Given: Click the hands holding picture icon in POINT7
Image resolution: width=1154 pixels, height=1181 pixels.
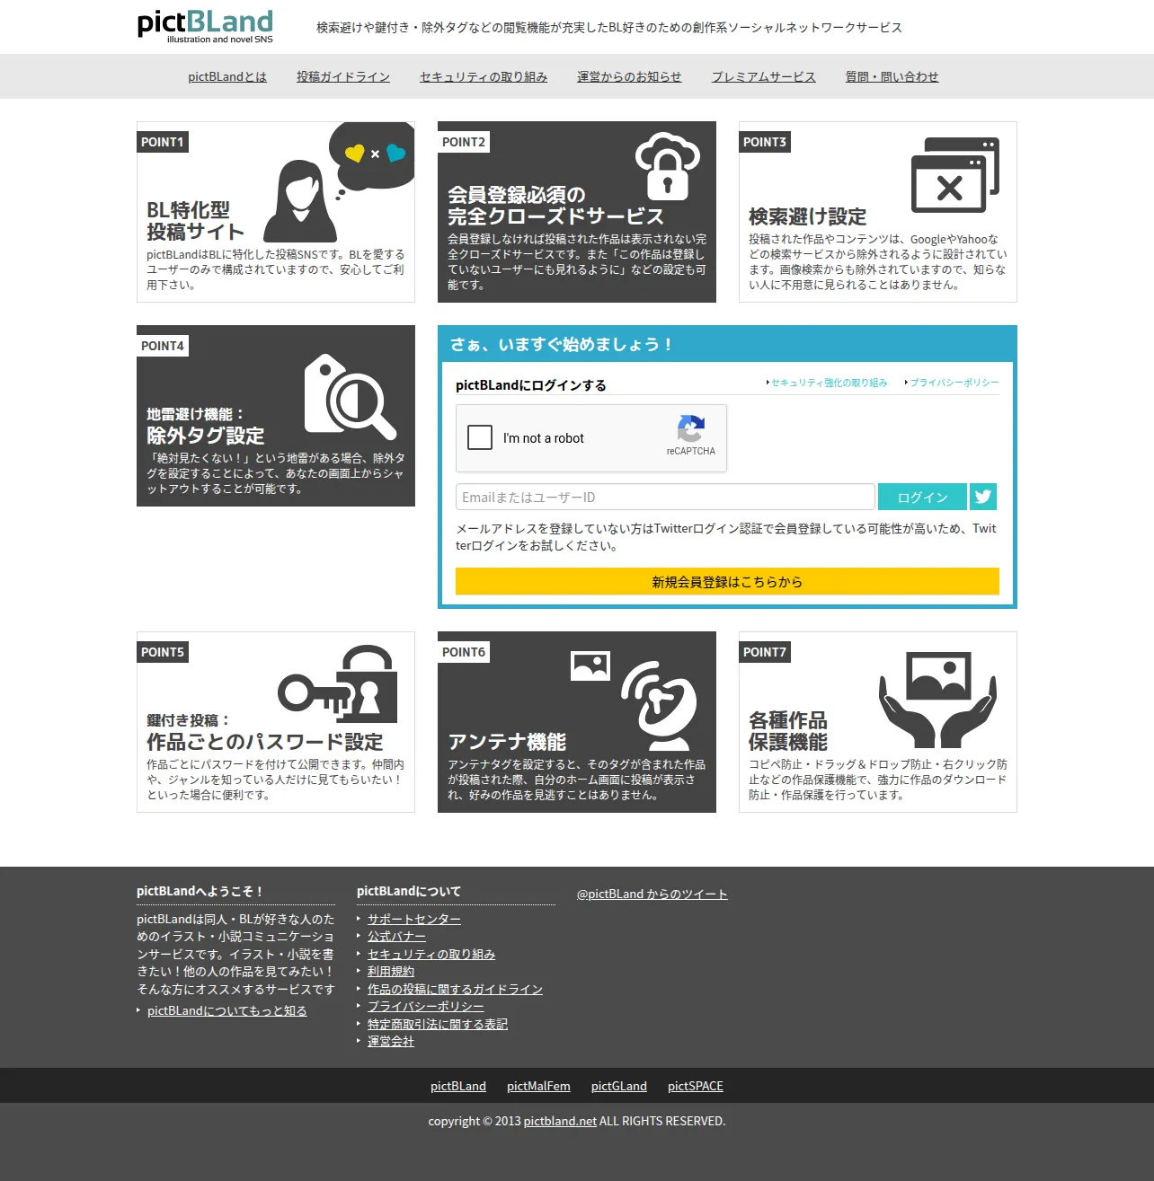Looking at the screenshot, I should coord(938,700).
